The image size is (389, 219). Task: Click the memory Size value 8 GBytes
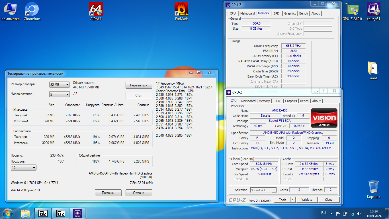pyautogui.click(x=256, y=29)
